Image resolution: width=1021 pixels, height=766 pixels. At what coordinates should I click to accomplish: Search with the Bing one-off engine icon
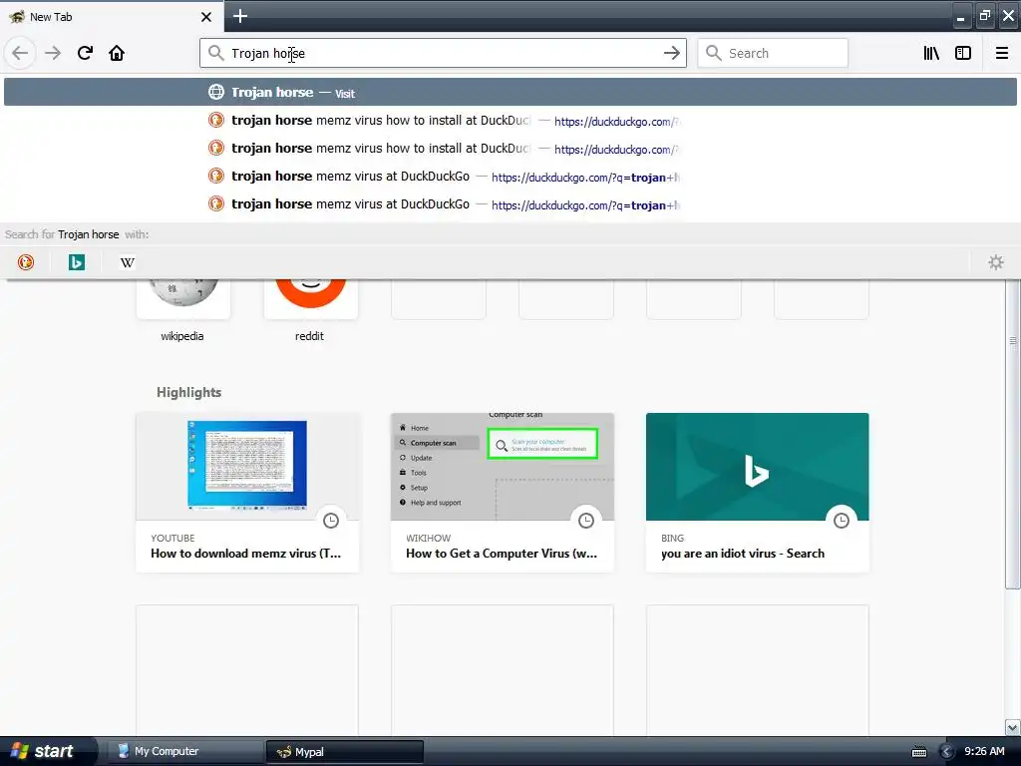tap(77, 262)
